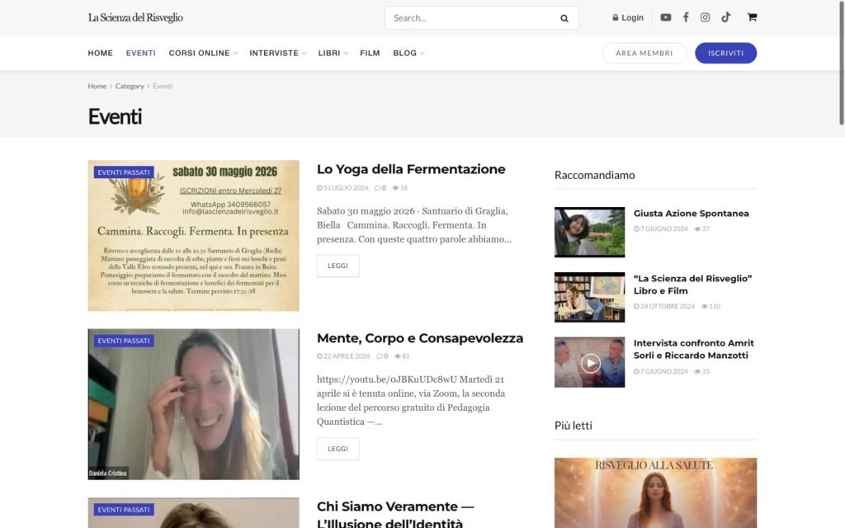
Task: Open the “La Scienza del Risveglio” Libro e Film link
Action: pyautogui.click(x=692, y=285)
